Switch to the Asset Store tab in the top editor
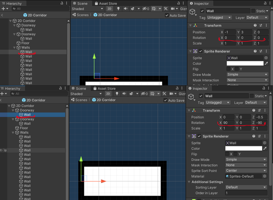The height and width of the screenshot is (200, 273). click(108, 4)
